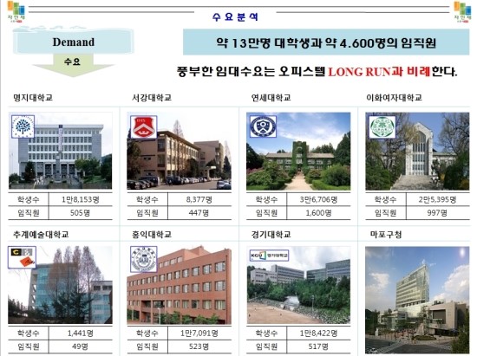Click the Chugye University of Arts logo
Image resolution: width=477 pixels, height=356 pixels.
point(23,257)
